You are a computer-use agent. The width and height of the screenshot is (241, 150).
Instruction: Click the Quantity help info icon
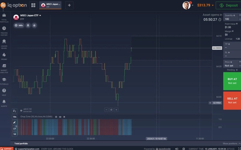[x=234, y=16]
